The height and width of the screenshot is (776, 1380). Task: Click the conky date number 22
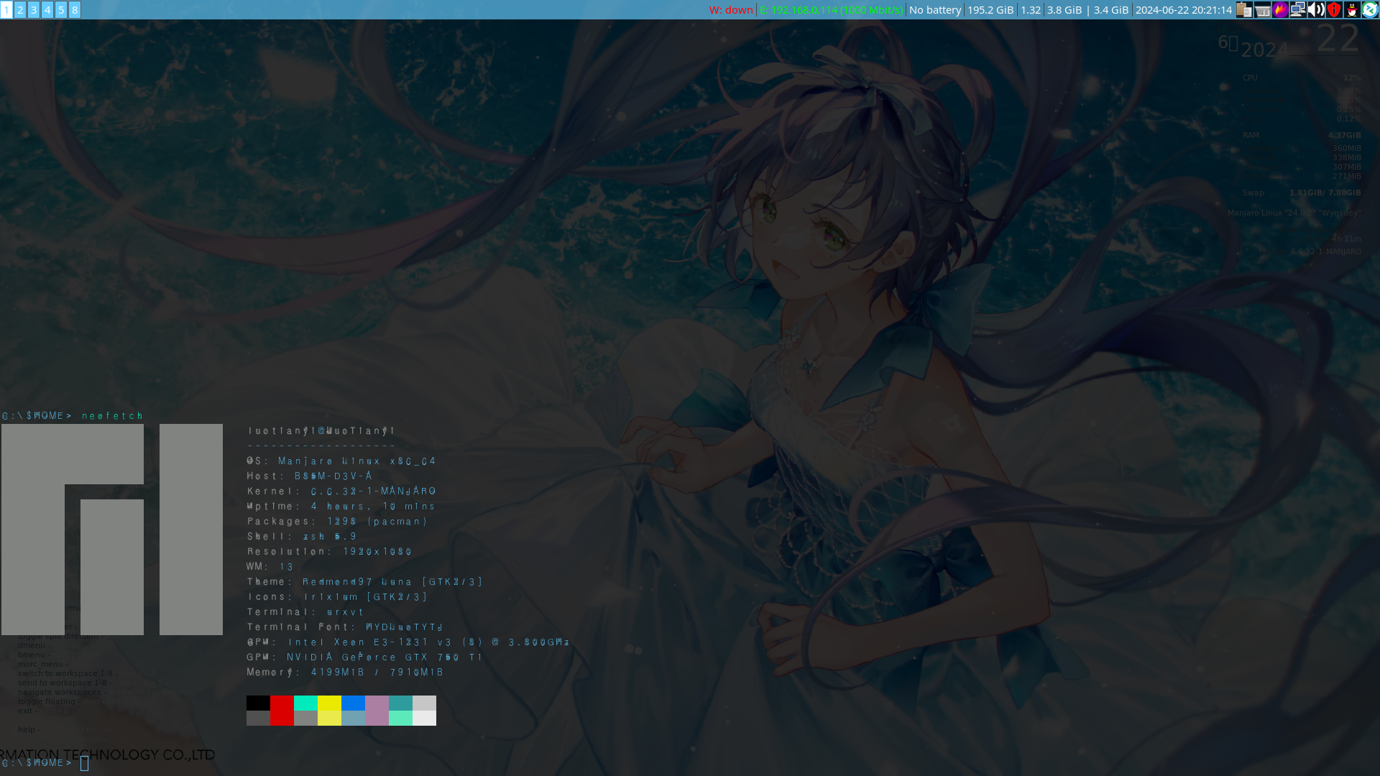pyautogui.click(x=1338, y=39)
